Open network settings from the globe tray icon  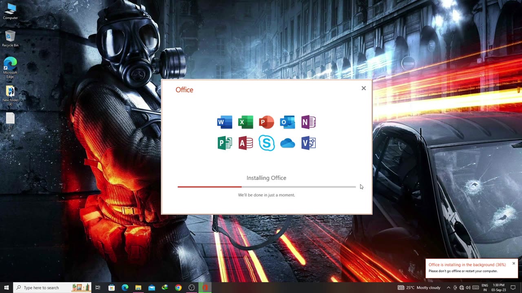click(x=462, y=288)
